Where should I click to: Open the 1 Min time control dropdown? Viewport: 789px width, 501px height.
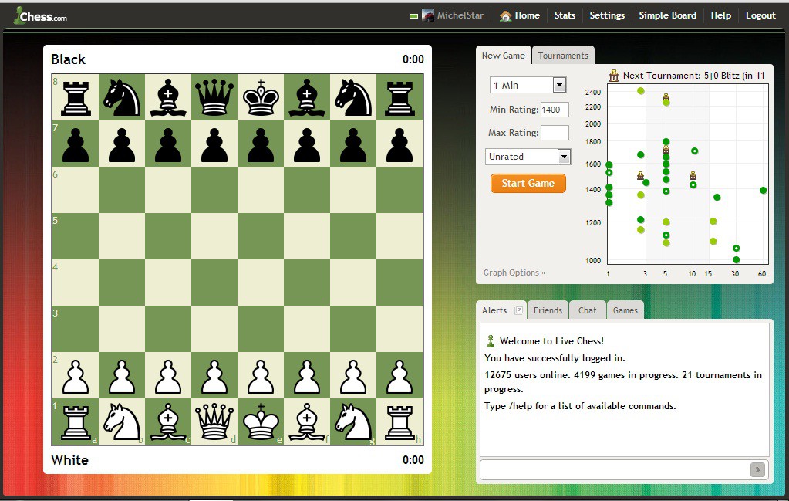tap(528, 85)
